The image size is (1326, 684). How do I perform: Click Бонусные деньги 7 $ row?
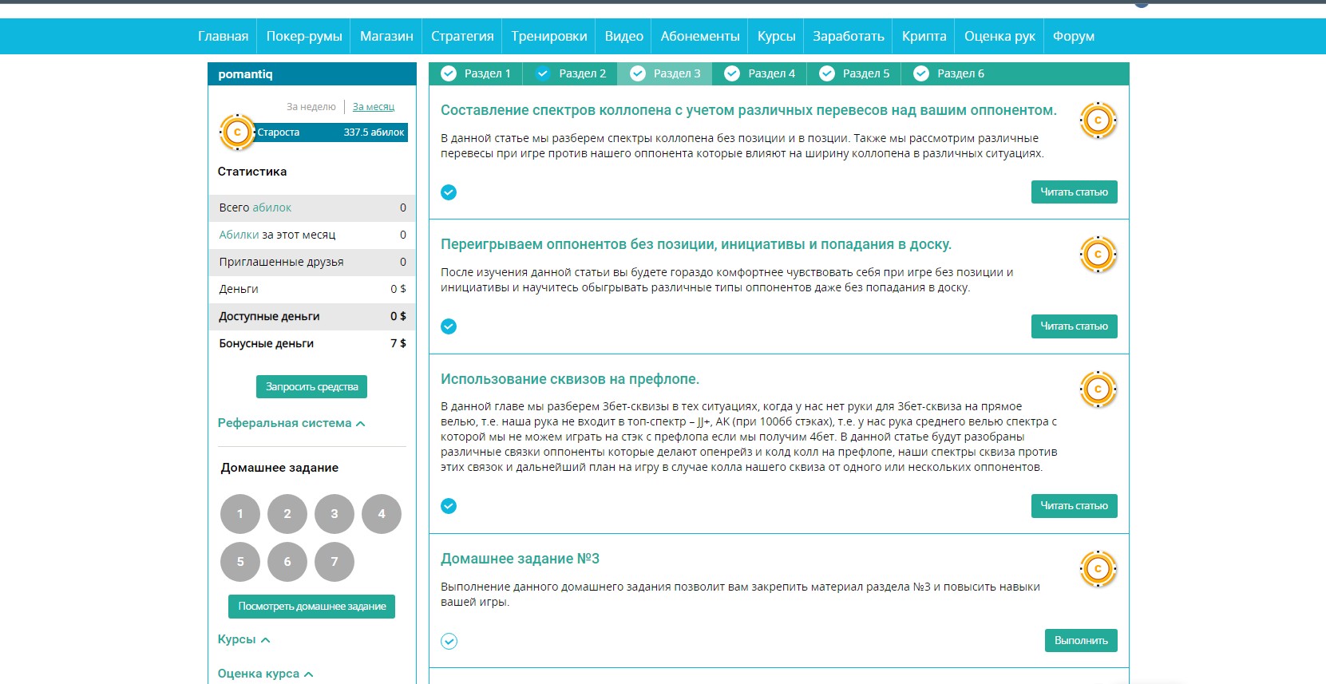point(312,343)
